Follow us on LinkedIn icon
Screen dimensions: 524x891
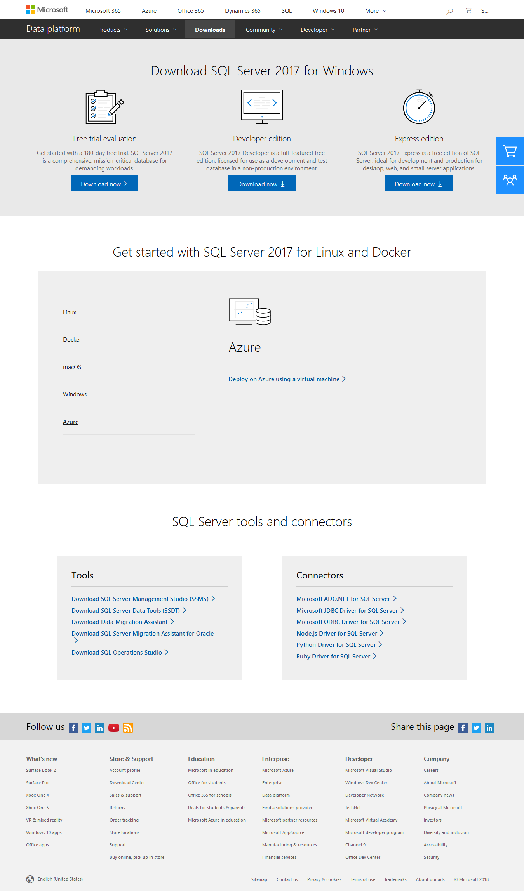pos(100,728)
